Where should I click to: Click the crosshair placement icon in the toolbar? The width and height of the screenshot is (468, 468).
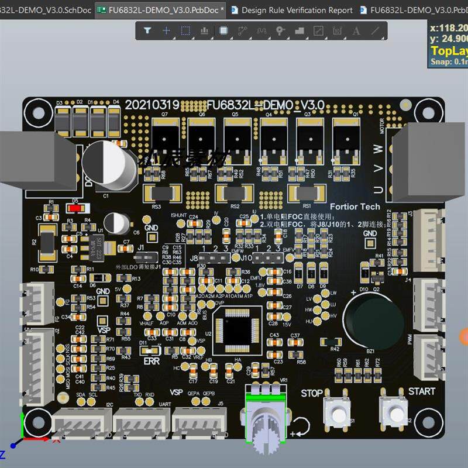[168, 29]
